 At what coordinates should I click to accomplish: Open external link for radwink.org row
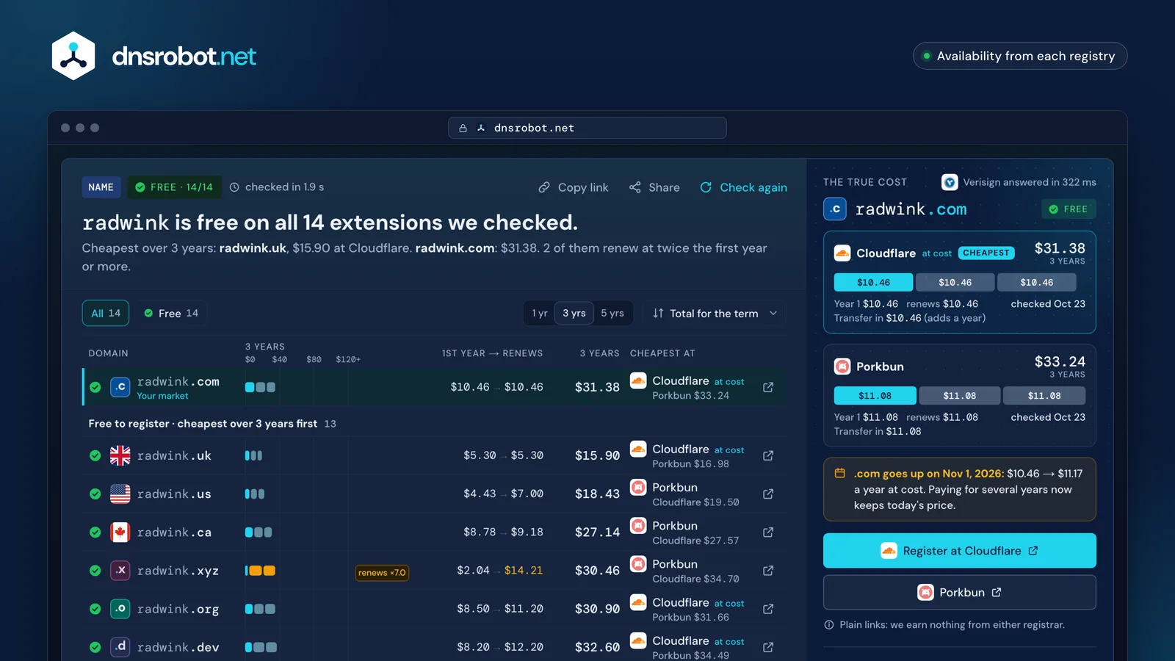[x=768, y=609]
